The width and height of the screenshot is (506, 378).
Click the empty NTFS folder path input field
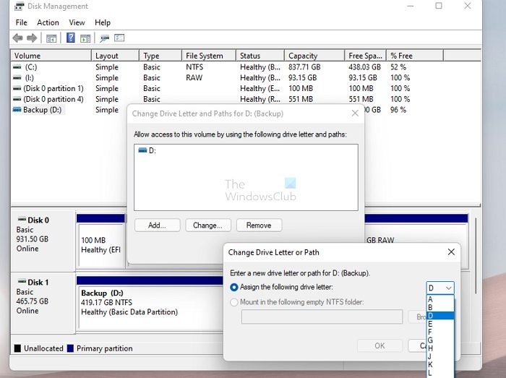coord(322,317)
